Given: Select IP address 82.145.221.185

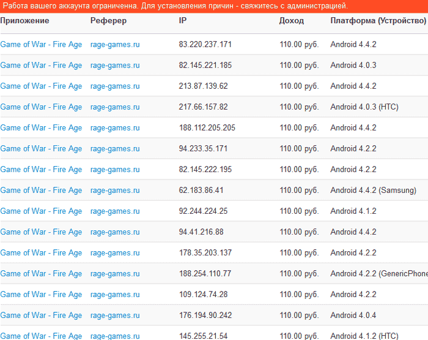Looking at the screenshot, I should [x=205, y=65].
